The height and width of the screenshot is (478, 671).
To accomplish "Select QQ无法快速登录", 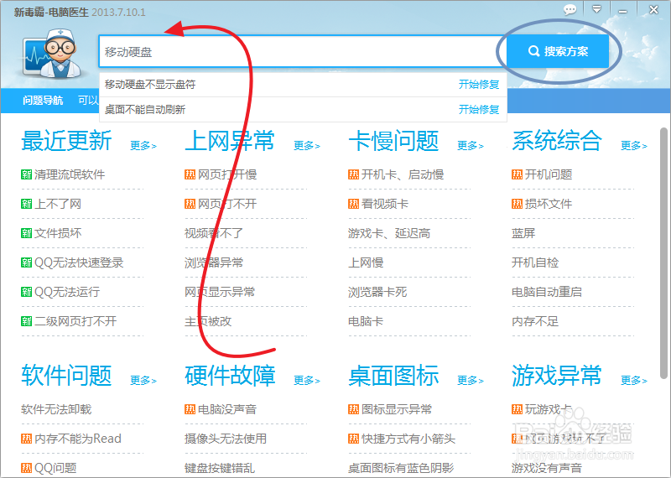I will point(79,262).
